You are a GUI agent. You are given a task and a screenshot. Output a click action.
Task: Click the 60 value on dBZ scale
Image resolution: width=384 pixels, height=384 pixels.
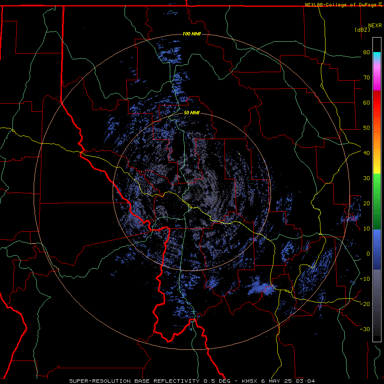pyautogui.click(x=367, y=102)
